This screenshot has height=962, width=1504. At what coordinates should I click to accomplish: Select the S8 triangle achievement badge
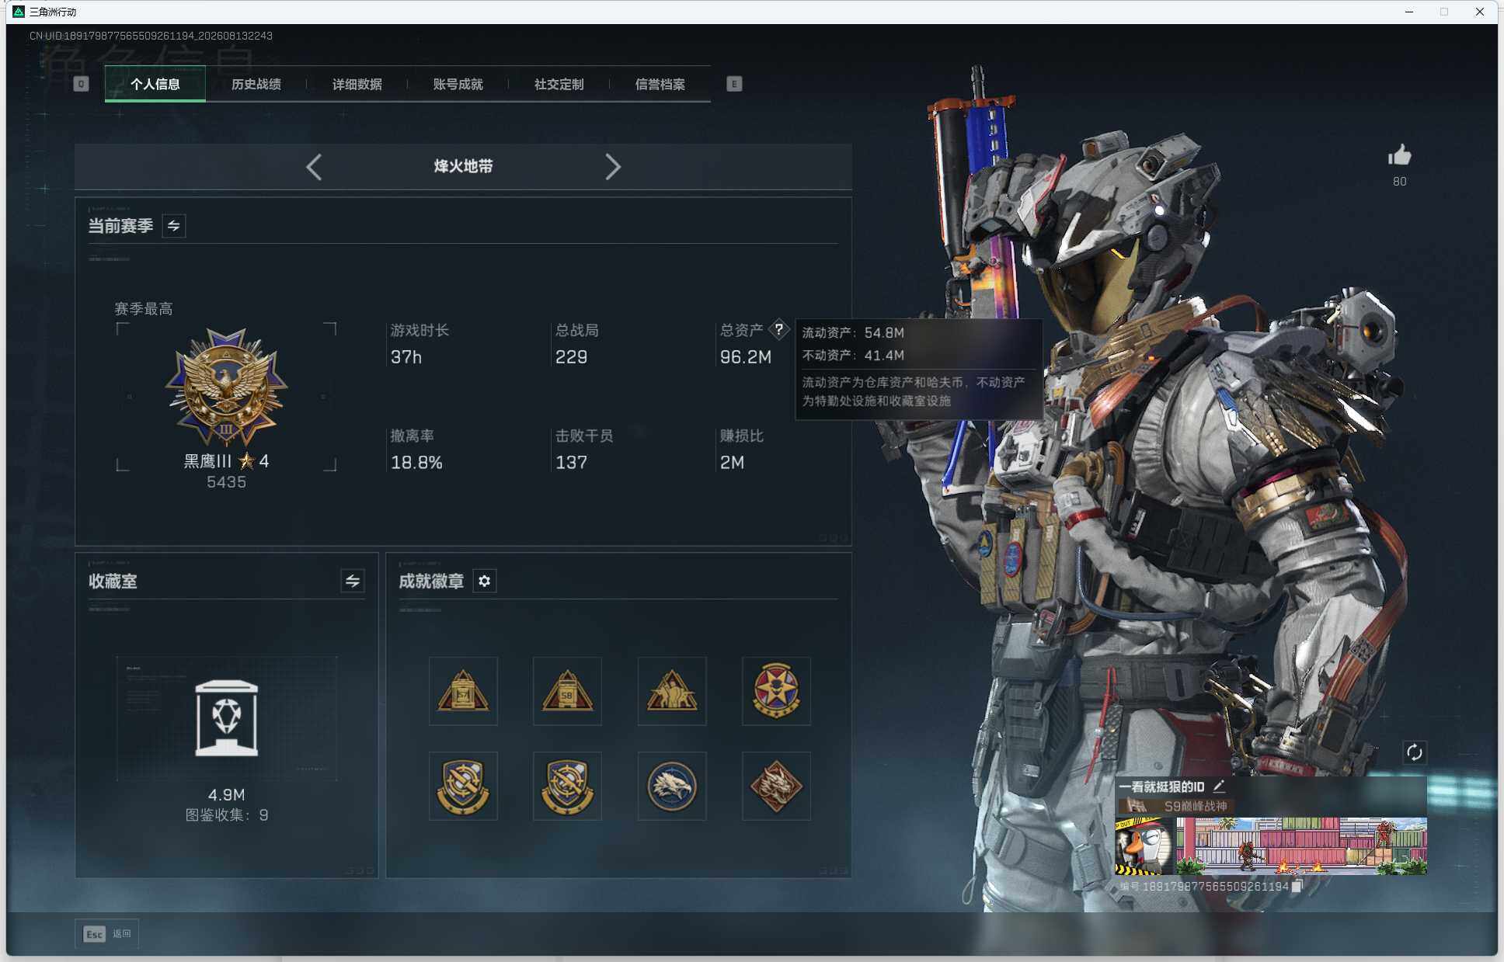pyautogui.click(x=567, y=691)
